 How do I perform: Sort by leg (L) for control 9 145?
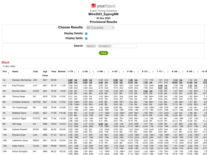point(194,72)
